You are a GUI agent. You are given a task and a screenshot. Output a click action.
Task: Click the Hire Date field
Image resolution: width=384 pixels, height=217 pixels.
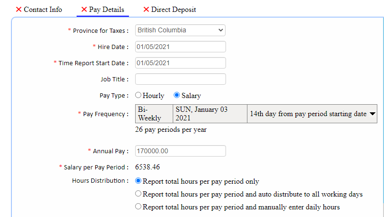pos(180,47)
